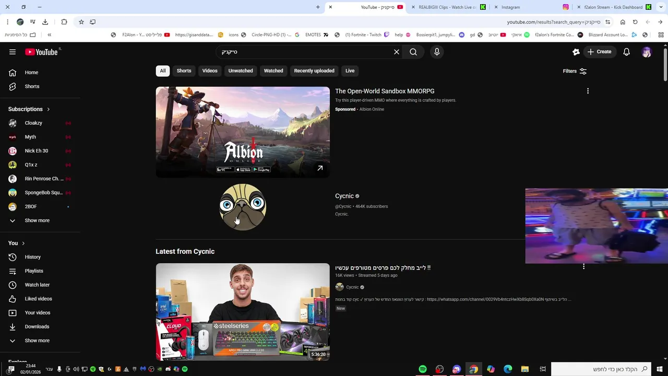Select the Unwatched filter chip
The width and height of the screenshot is (668, 376).
pos(241,70)
